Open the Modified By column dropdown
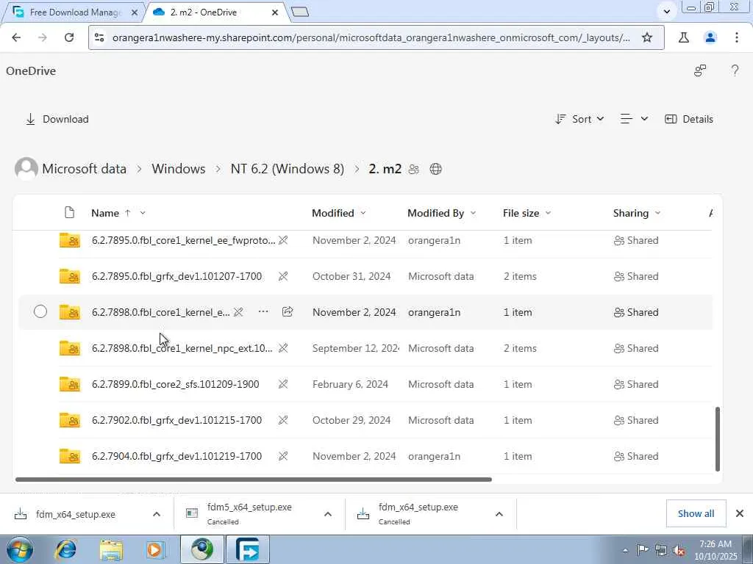This screenshot has height=564, width=753. [473, 213]
